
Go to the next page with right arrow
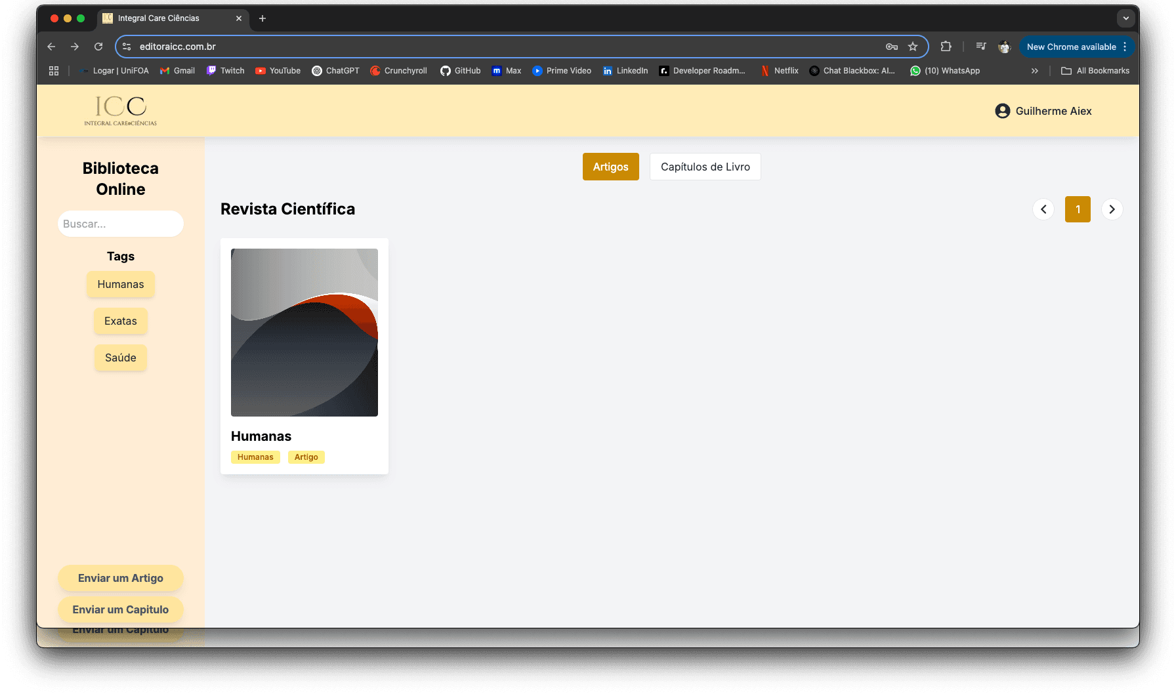click(x=1112, y=209)
